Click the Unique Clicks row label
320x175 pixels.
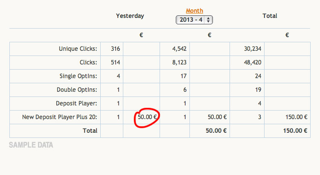tap(78, 49)
